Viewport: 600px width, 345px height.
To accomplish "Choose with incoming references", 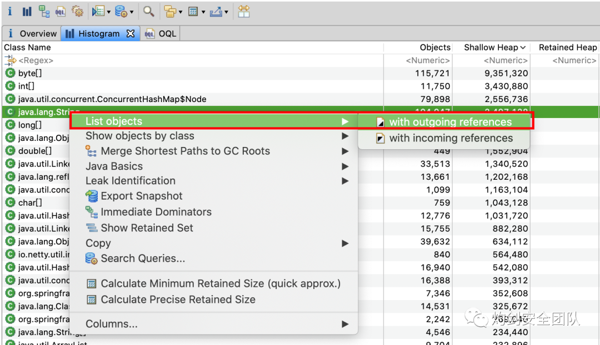I will click(444, 138).
